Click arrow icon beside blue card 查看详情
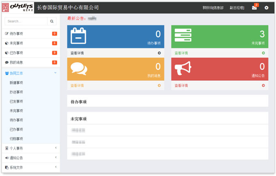This screenshot has height=176, width=276. tap(159, 53)
